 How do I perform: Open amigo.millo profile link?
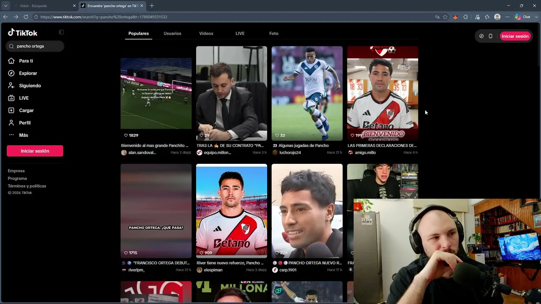(x=365, y=152)
